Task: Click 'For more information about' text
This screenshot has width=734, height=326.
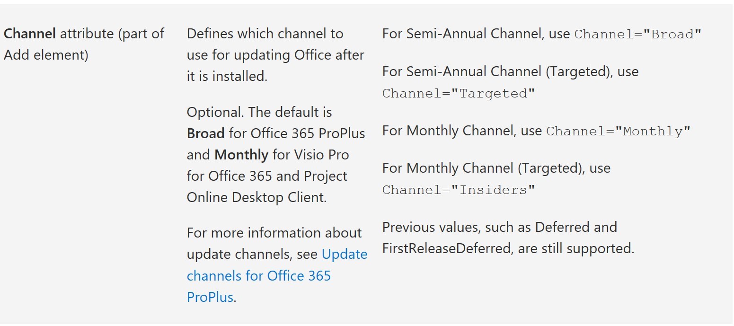Action: tap(274, 233)
